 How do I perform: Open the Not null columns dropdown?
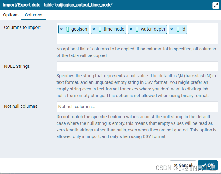coord(137,107)
